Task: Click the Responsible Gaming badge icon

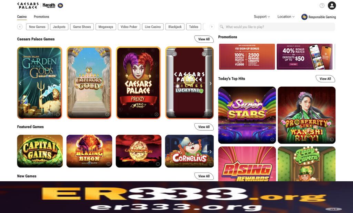Action: tap(304, 17)
